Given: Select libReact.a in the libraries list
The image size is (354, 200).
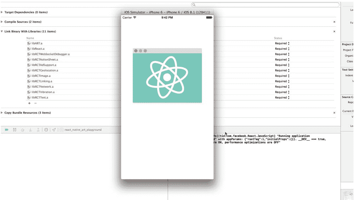Looking at the screenshot, I should [x=38, y=49].
